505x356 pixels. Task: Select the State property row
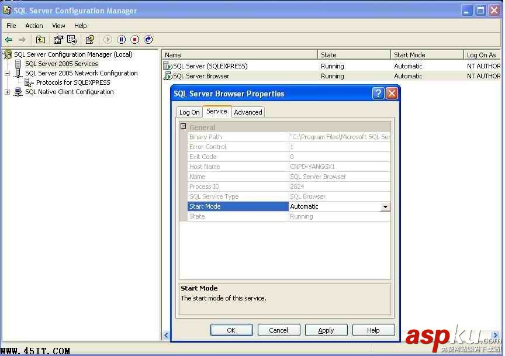[289, 216]
